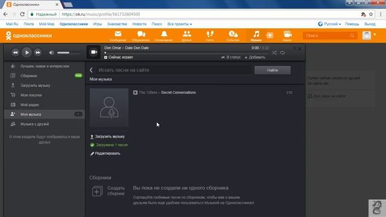Image resolution: width=386 pixels, height=217 pixels.
Task: Expand the arrow next to the avatar
Action: point(375,35)
